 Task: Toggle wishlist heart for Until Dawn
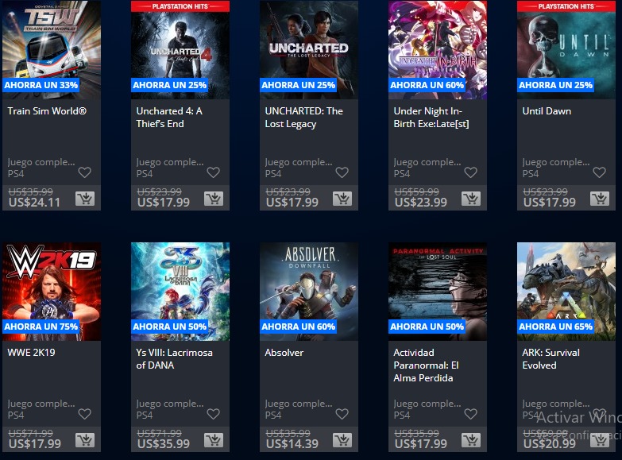pyautogui.click(x=600, y=172)
